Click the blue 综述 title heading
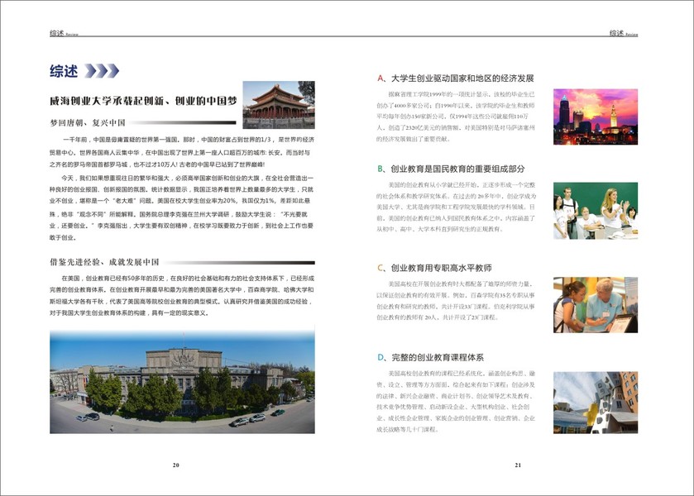Screen dimensions: 694x496 64,71
